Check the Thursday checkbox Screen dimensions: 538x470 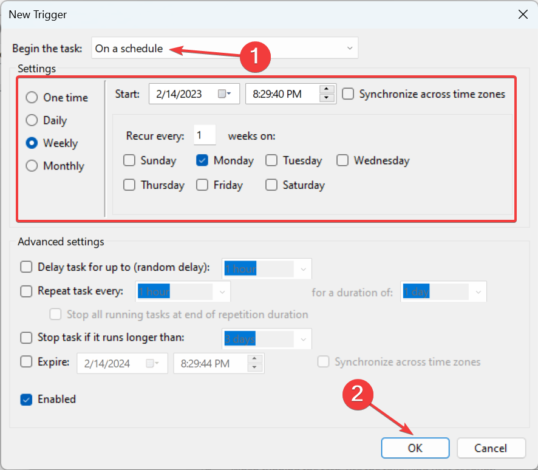click(x=129, y=185)
